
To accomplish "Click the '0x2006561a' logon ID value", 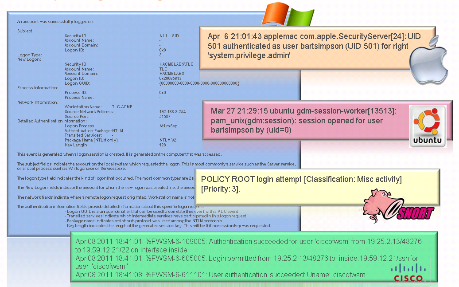I will point(171,79).
